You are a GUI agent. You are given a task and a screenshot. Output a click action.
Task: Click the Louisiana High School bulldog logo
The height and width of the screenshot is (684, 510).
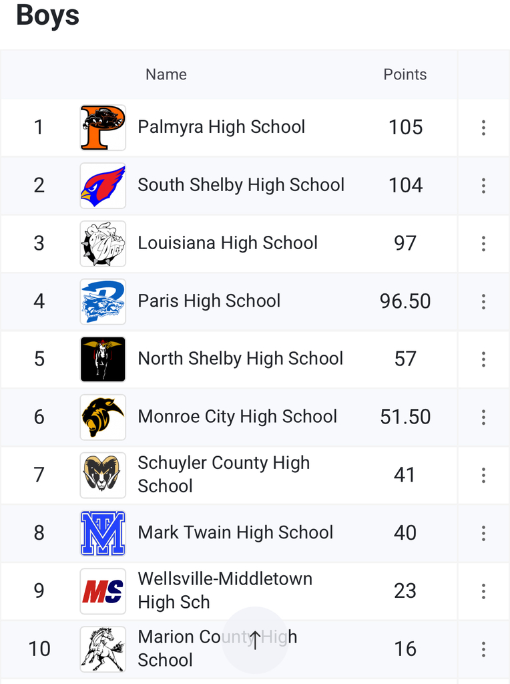point(103,244)
